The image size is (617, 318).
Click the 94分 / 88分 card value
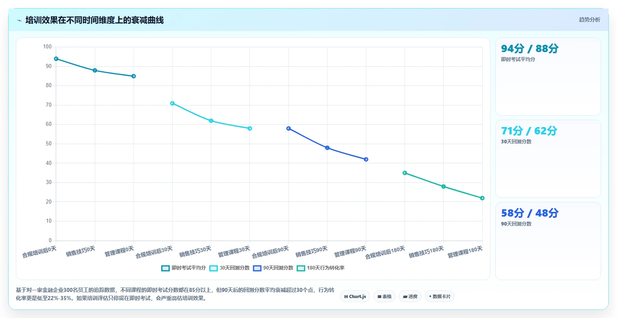pyautogui.click(x=529, y=49)
